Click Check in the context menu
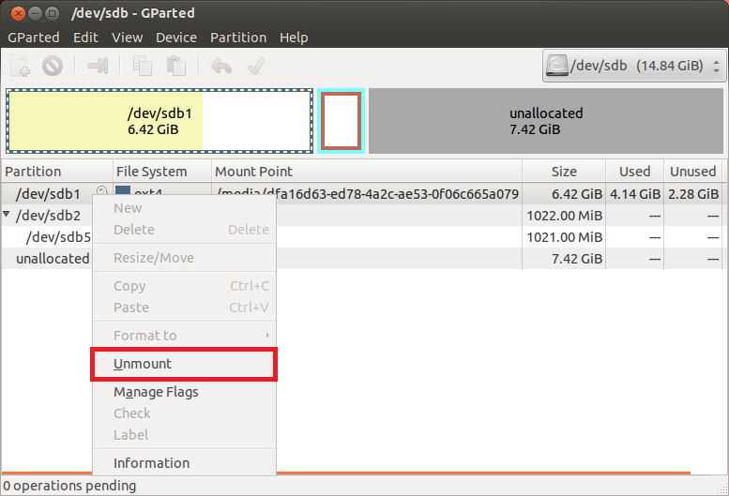 [x=184, y=413]
